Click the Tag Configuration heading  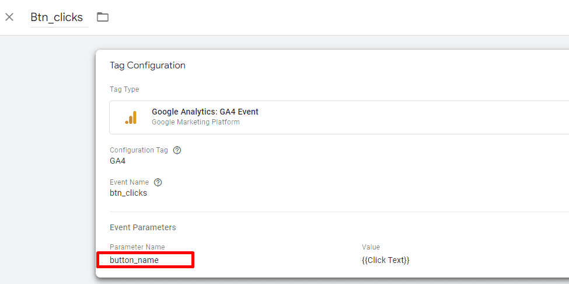tap(147, 65)
